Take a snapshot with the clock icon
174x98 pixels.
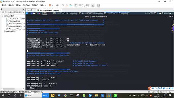tap(63, 5)
